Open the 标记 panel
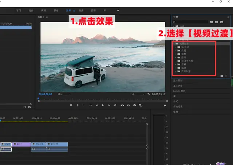 pos(175,101)
